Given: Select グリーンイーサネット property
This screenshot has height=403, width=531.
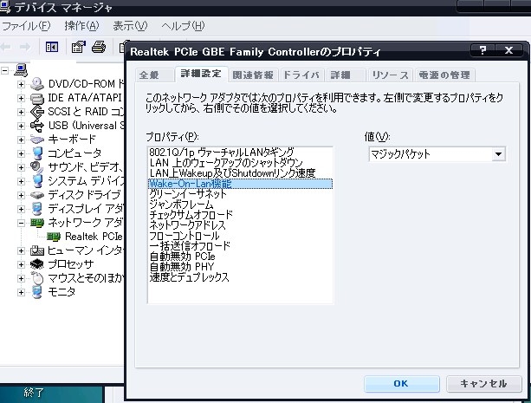Looking at the screenshot, I should coord(240,194).
